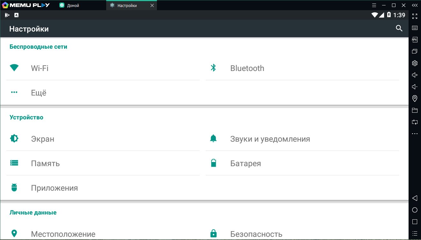Open keyboard mapping from the sidebar

[x=415, y=28]
